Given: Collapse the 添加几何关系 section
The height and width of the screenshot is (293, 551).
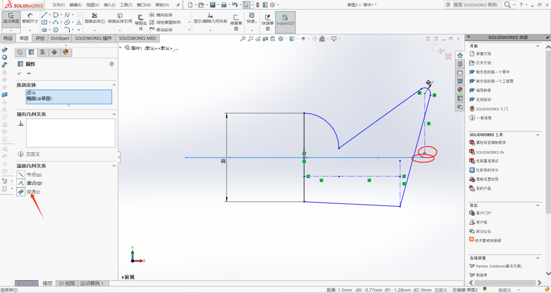Looking at the screenshot, I should click(x=114, y=166).
